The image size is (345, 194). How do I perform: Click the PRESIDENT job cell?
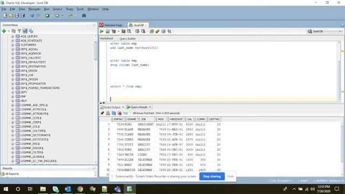pos(146,124)
